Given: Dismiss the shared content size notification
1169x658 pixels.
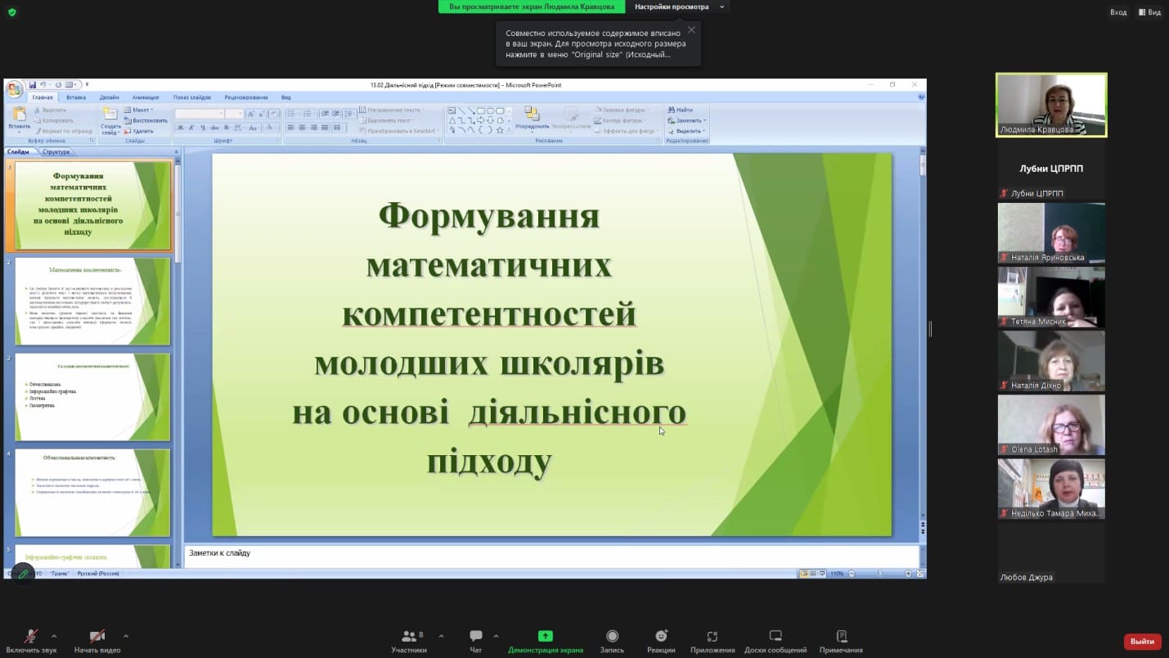Looking at the screenshot, I should [x=691, y=29].
